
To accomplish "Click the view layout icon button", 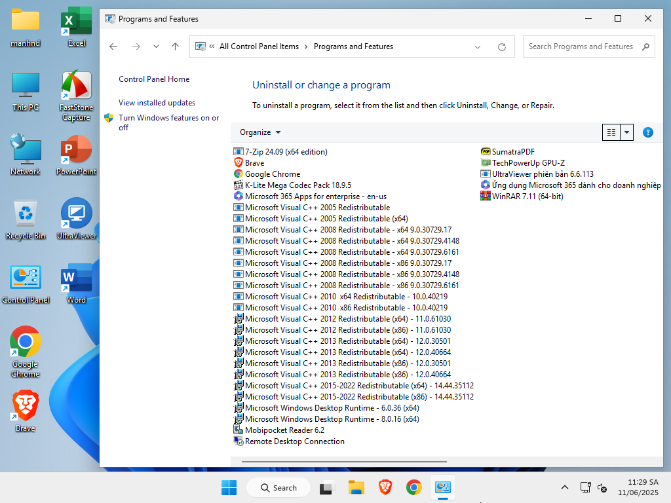I will 611,132.
